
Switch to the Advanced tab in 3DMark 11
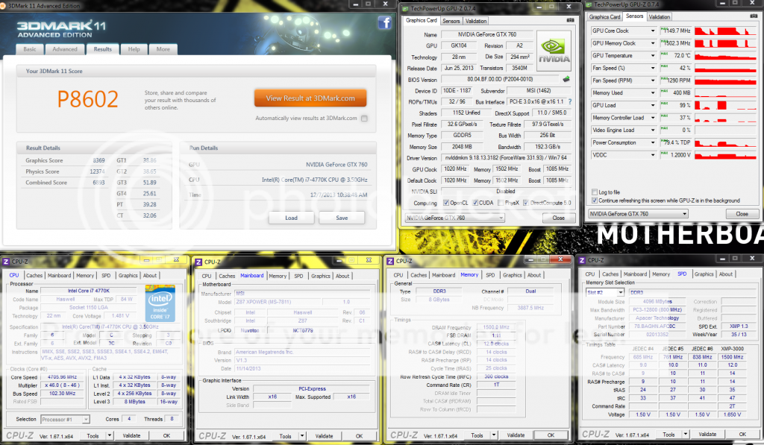65,49
